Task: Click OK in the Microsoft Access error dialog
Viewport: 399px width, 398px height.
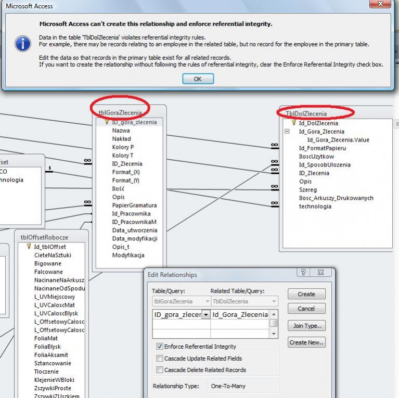Action: pyautogui.click(x=198, y=79)
